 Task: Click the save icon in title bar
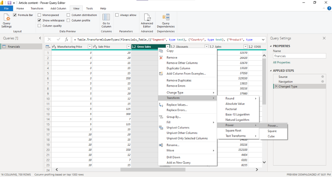tap(9, 3)
